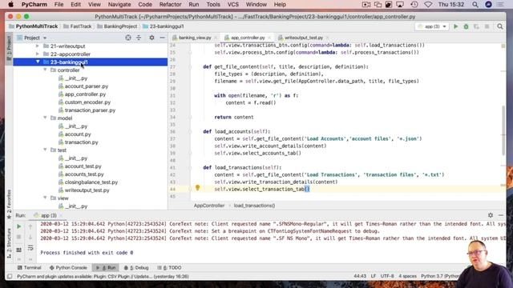Open macOS Spotlight search in the menu bar

(x=475, y=5)
